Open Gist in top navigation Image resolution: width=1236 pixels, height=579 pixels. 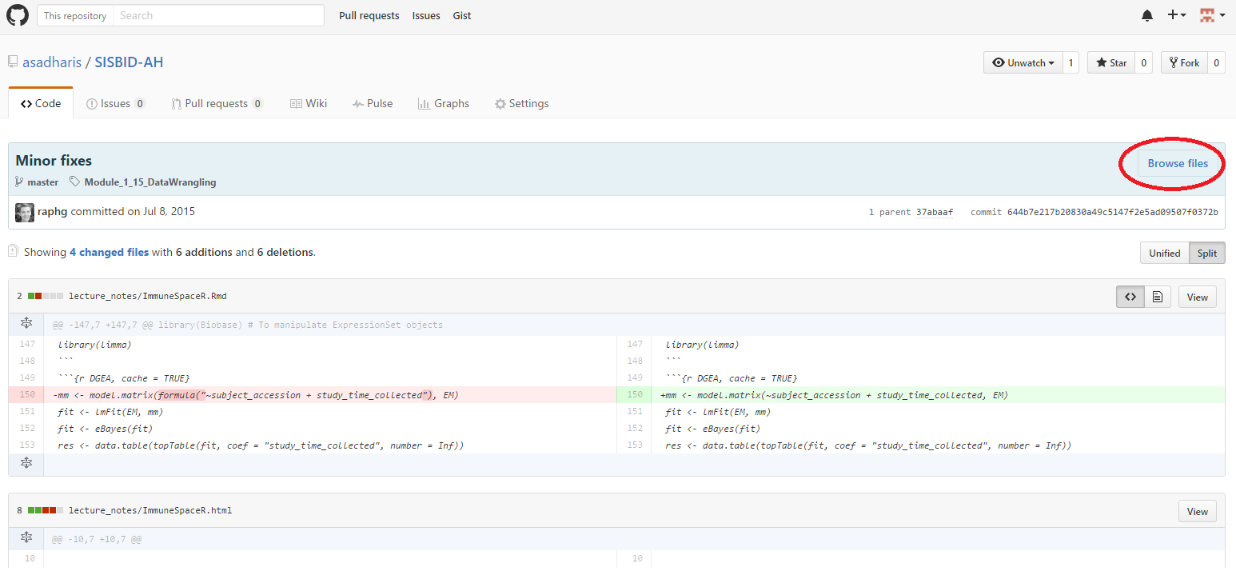pyautogui.click(x=462, y=15)
